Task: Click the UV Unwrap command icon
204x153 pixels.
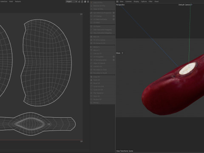Action: pos(91,16)
